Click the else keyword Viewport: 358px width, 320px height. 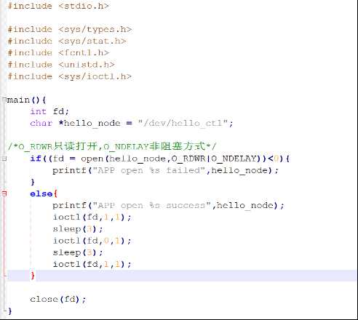[41, 193]
